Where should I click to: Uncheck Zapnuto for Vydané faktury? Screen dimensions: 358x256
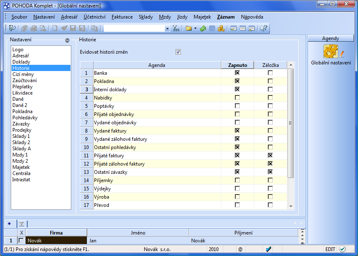click(x=237, y=130)
